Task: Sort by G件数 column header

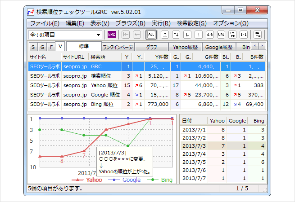Action: pyautogui.click(x=207, y=57)
